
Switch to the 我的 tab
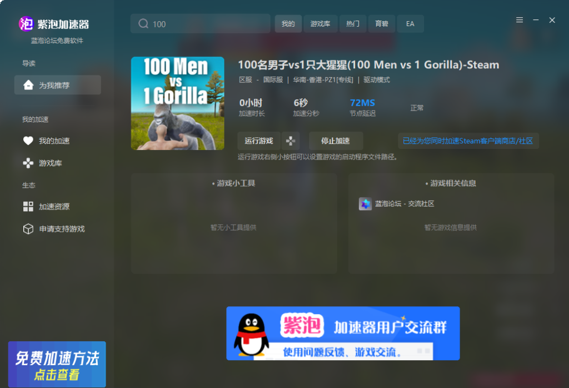pos(288,23)
